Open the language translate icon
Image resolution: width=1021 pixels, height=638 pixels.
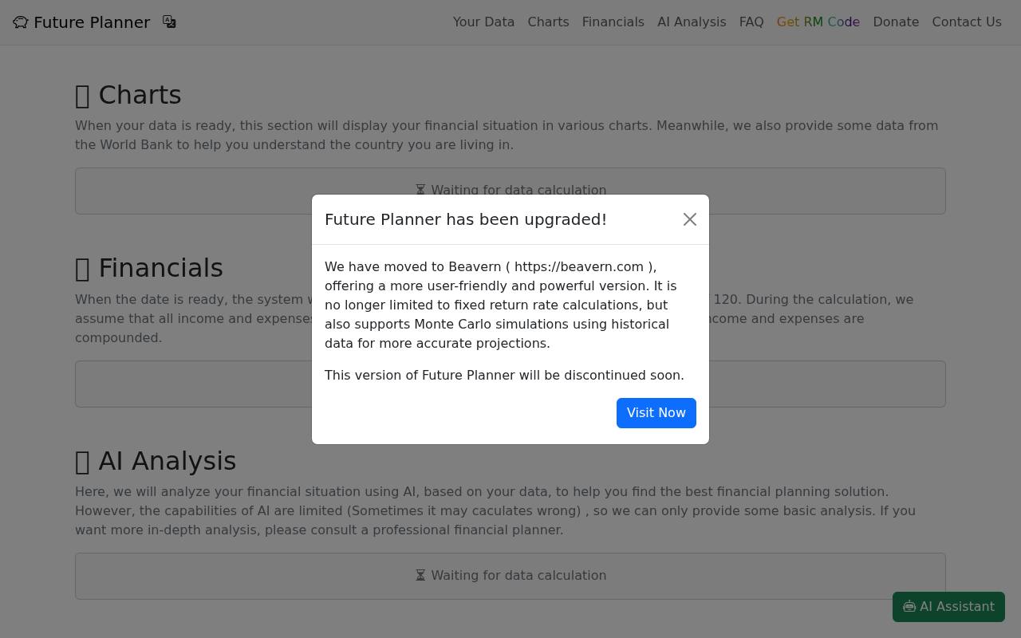click(169, 22)
